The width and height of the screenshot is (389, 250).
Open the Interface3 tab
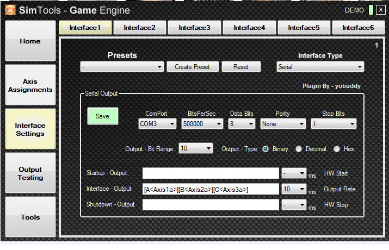195,28
